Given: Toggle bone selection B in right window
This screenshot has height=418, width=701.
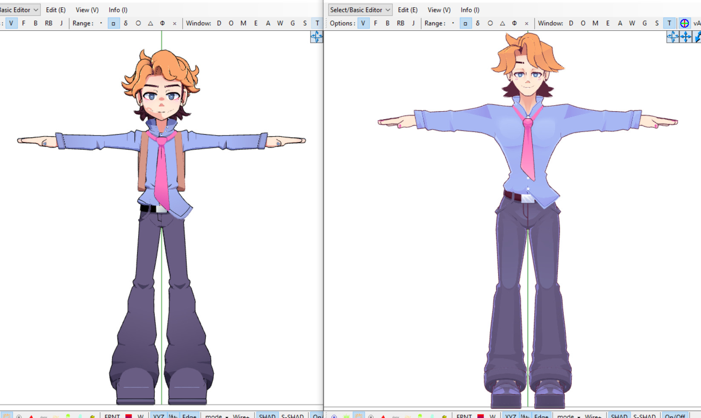Looking at the screenshot, I should tap(387, 23).
